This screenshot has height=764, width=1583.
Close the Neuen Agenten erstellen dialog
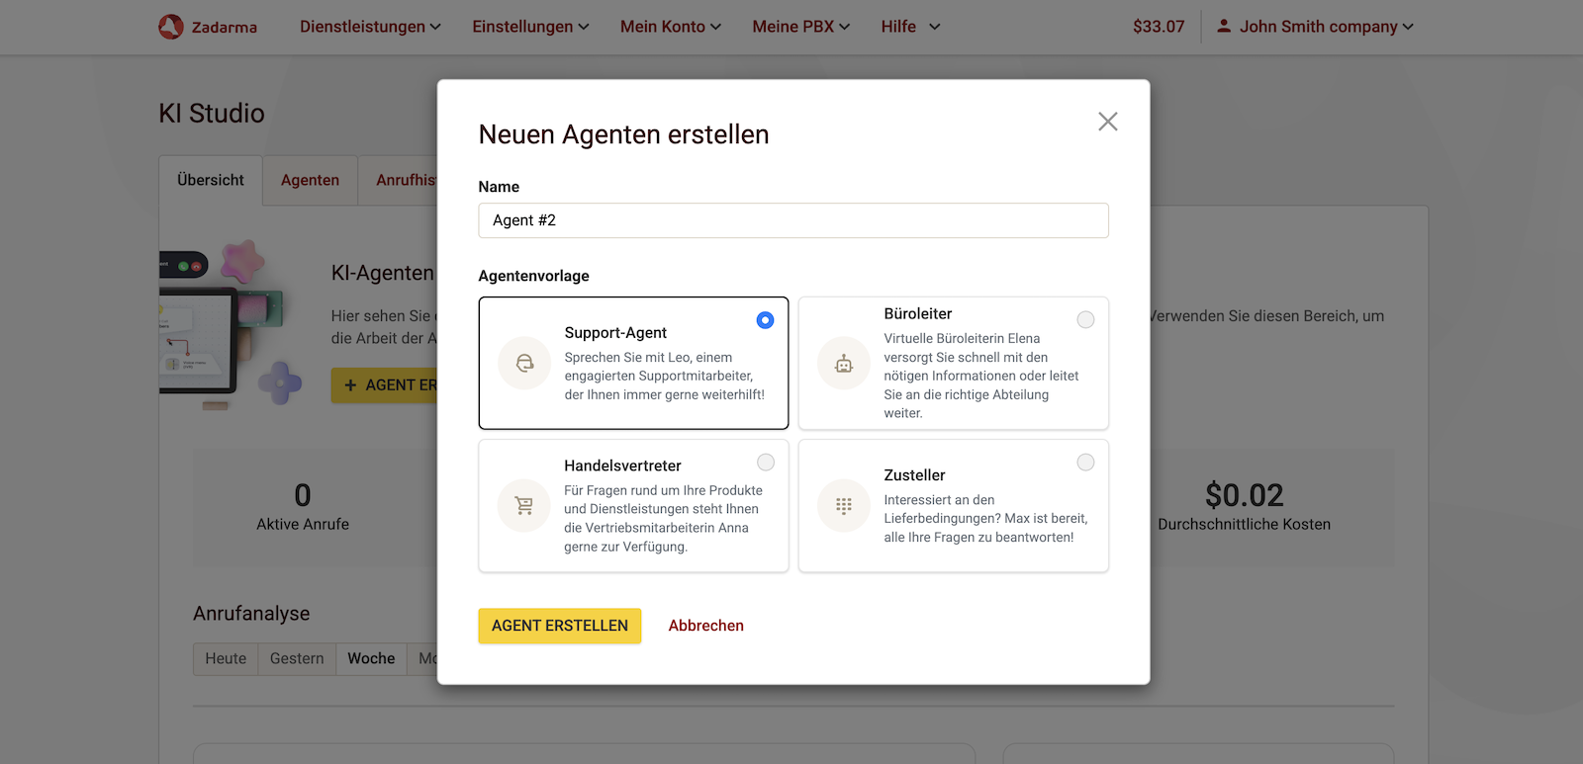point(1107,122)
